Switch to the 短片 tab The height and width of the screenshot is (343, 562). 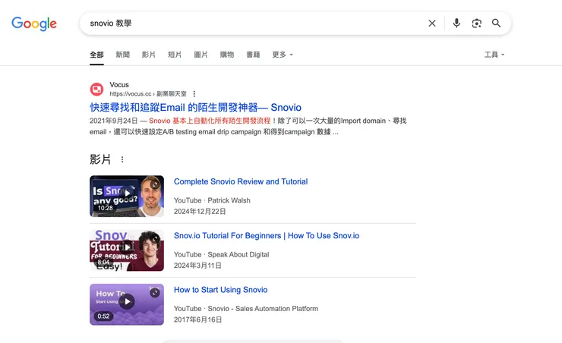tap(175, 55)
